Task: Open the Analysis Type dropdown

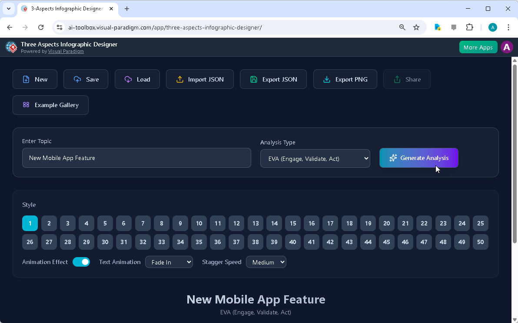Action: pyautogui.click(x=315, y=158)
